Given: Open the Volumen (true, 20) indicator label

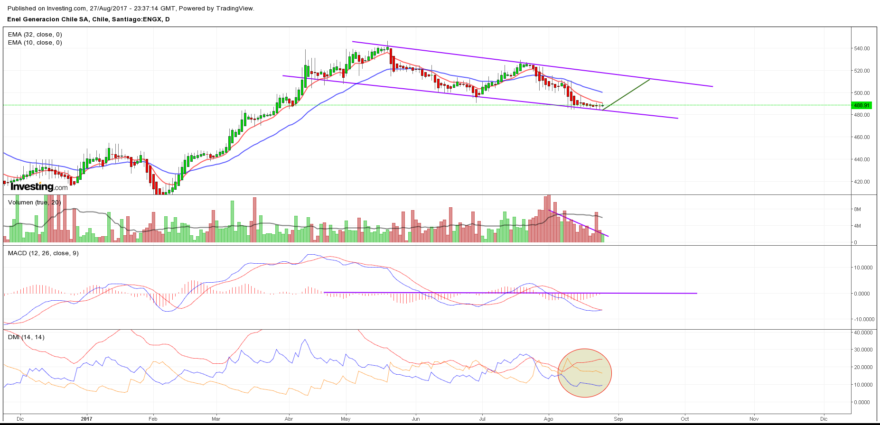Looking at the screenshot, I should tap(35, 203).
